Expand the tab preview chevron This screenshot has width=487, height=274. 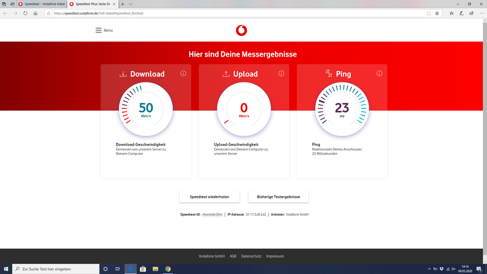pos(131,4)
